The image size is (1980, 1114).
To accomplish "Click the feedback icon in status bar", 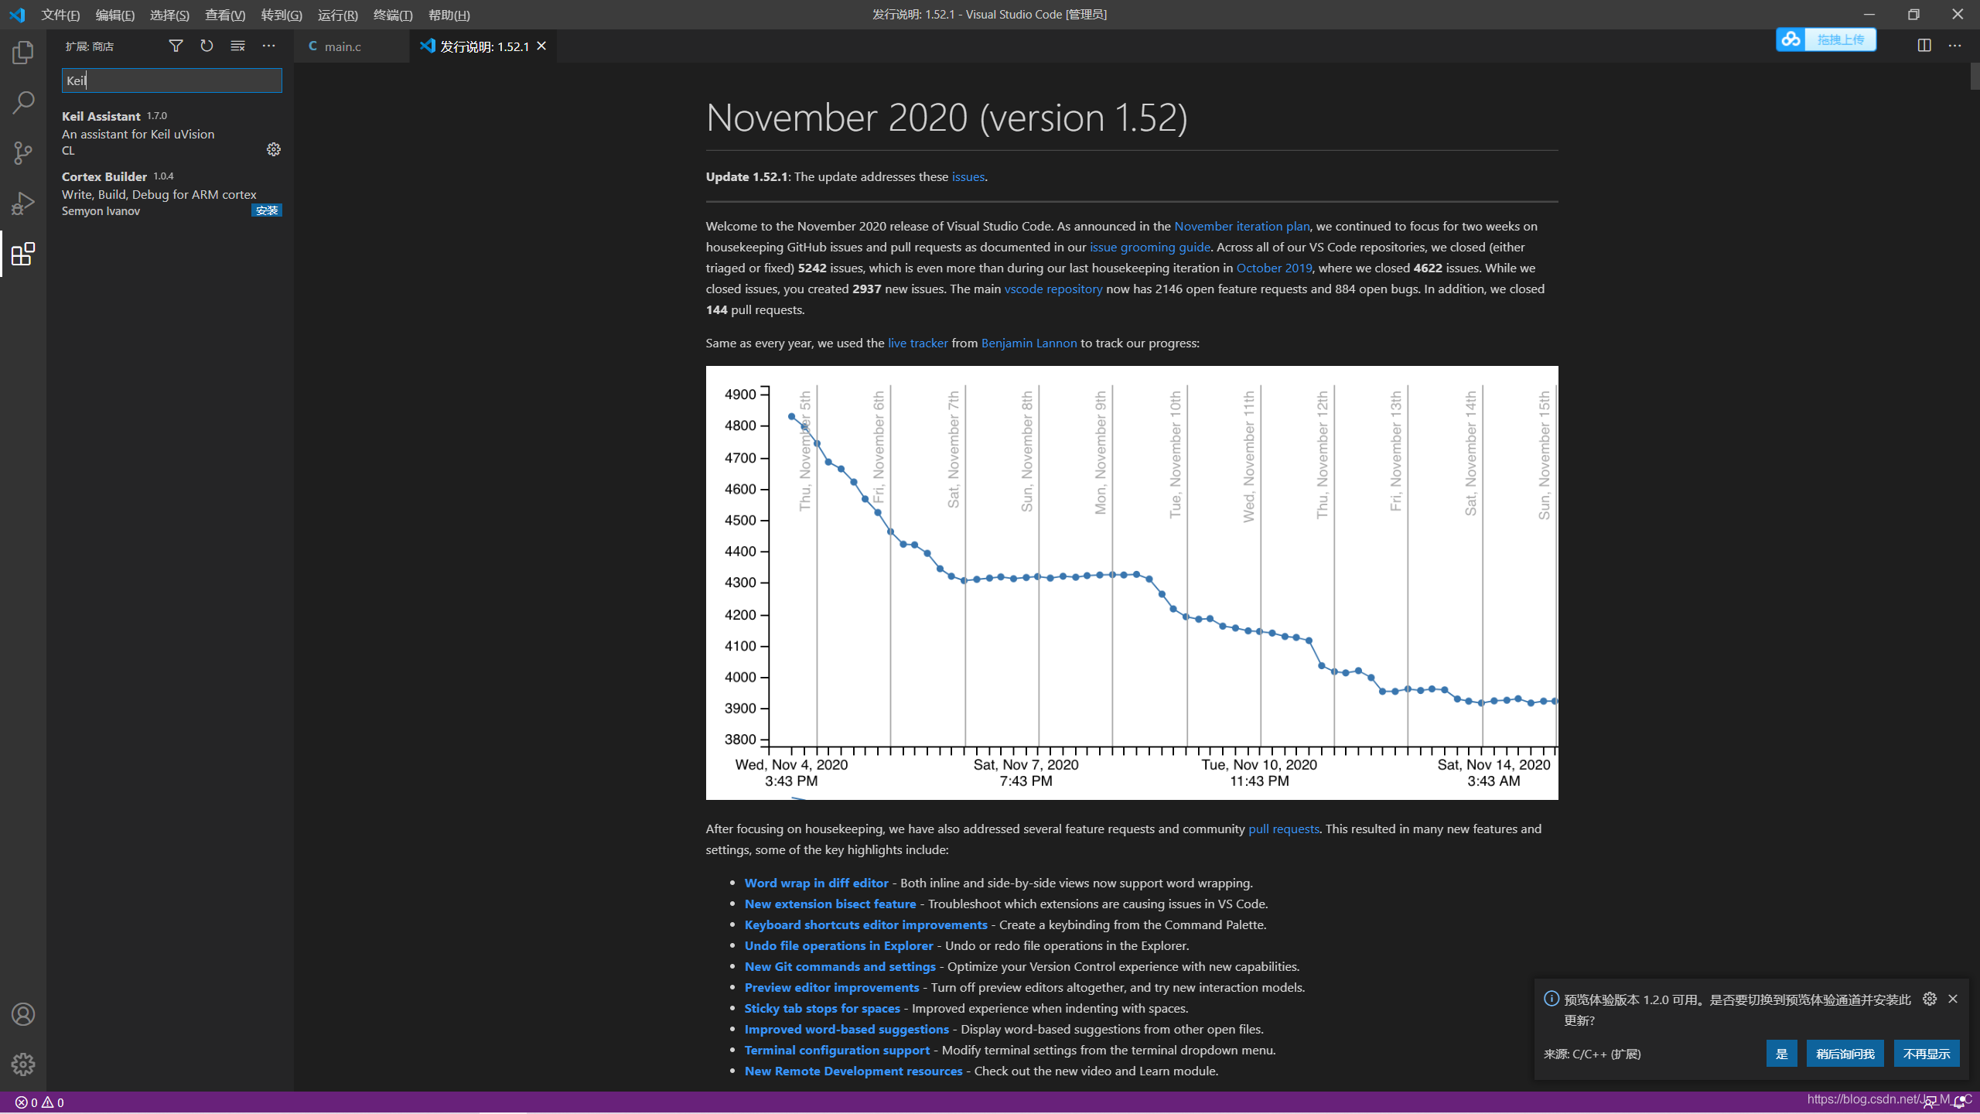I will point(1931,1102).
